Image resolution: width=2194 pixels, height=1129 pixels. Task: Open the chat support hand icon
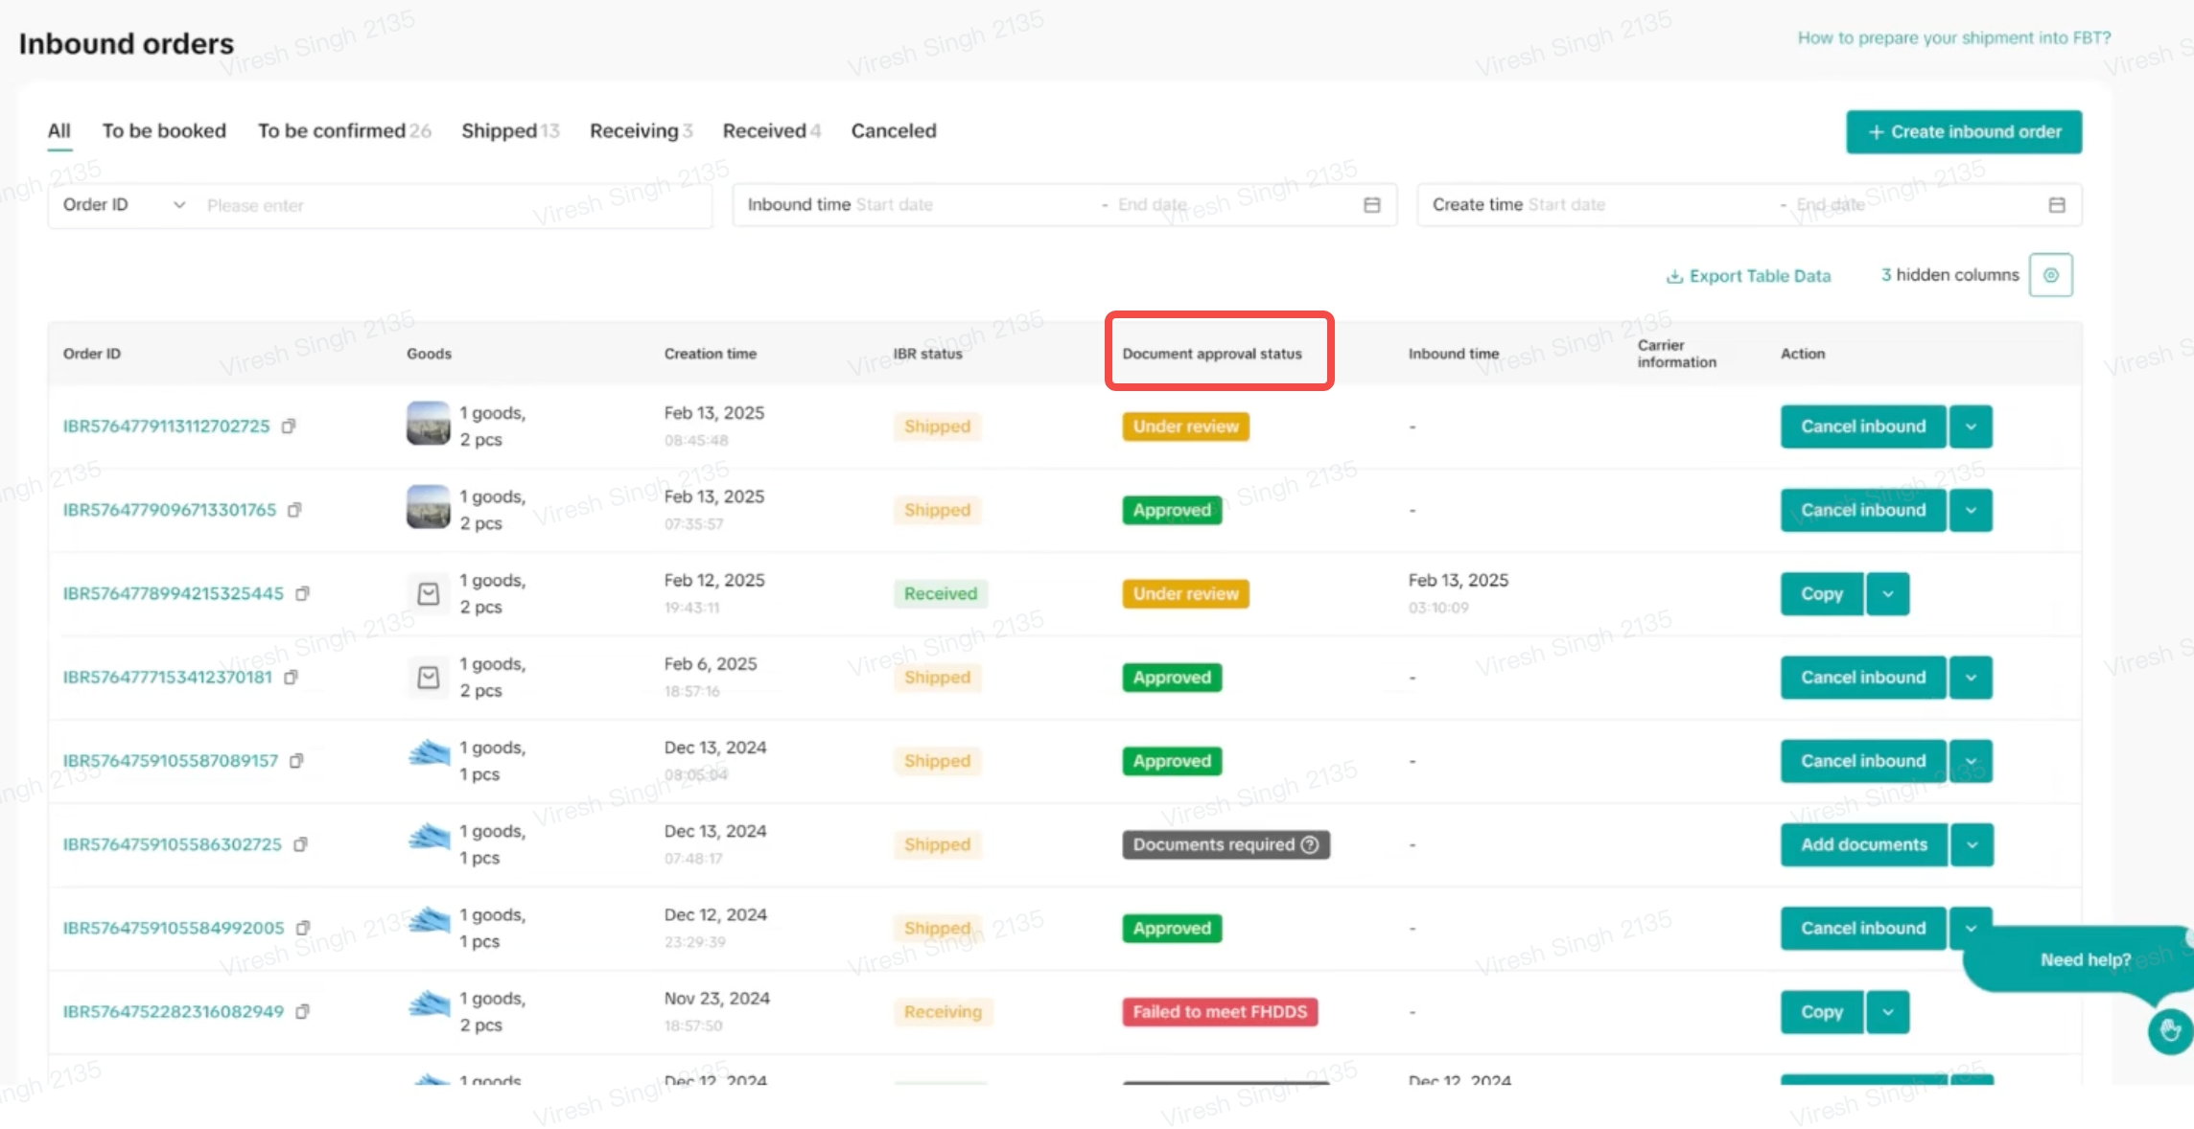tap(2170, 1031)
